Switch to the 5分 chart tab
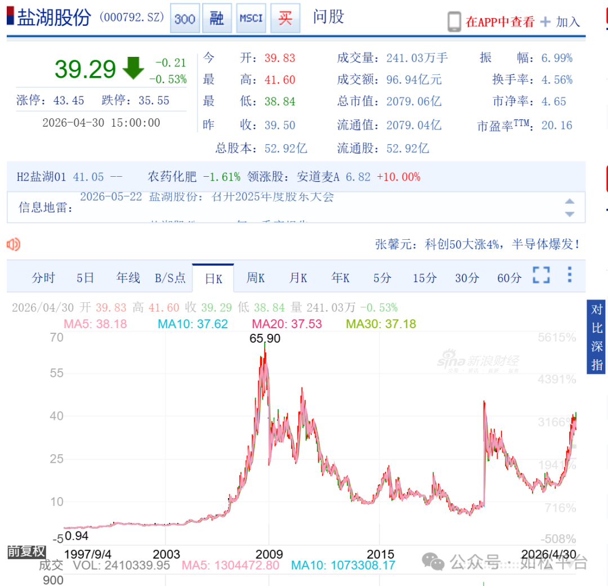This screenshot has width=608, height=586. tap(382, 278)
